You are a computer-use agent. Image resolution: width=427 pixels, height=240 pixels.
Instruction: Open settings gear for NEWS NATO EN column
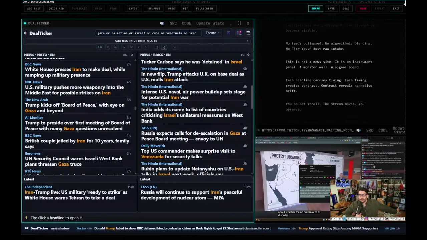(132, 55)
